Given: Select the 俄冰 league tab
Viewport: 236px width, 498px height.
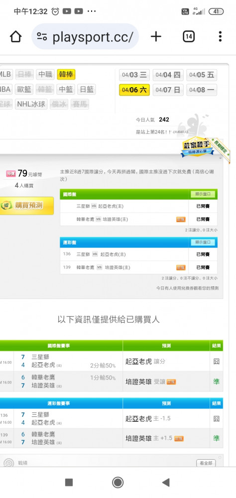Looking at the screenshot, I should (59, 104).
